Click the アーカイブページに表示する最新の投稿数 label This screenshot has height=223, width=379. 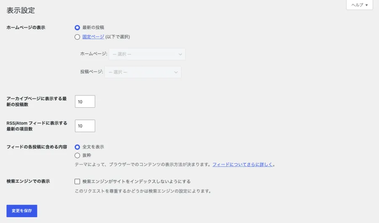(x=37, y=101)
